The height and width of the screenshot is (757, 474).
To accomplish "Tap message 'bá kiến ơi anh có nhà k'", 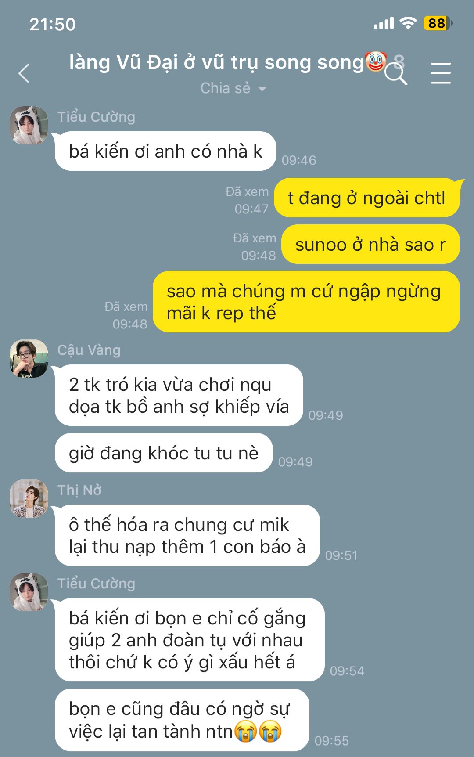I will [165, 151].
